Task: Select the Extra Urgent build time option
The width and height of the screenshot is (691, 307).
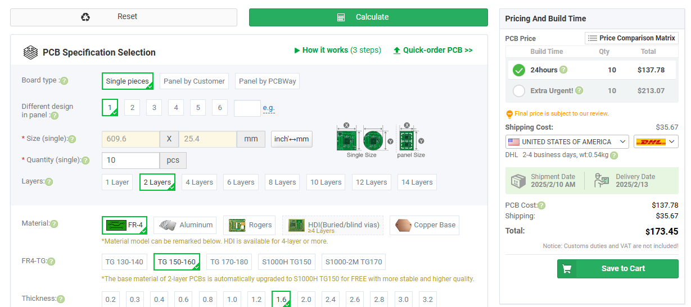Action: coord(519,90)
